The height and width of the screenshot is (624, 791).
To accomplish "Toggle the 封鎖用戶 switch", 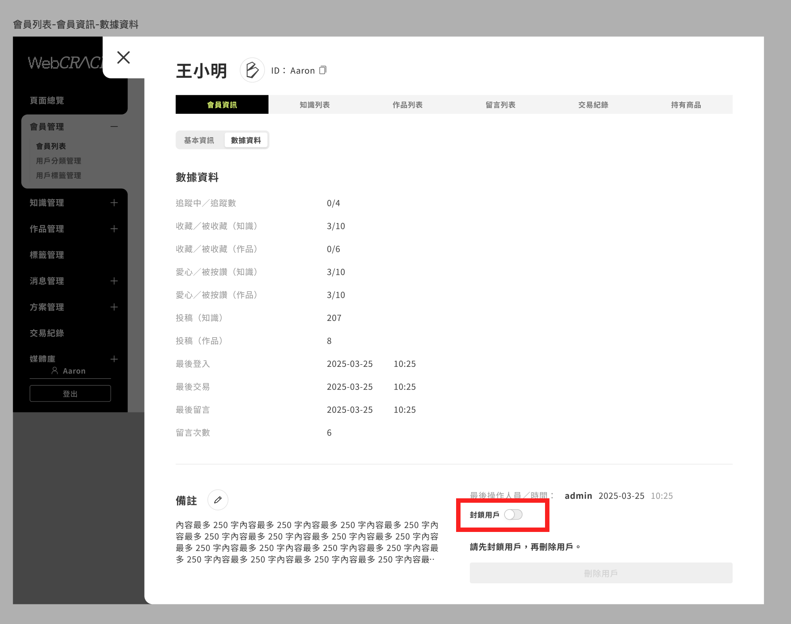I will point(513,515).
